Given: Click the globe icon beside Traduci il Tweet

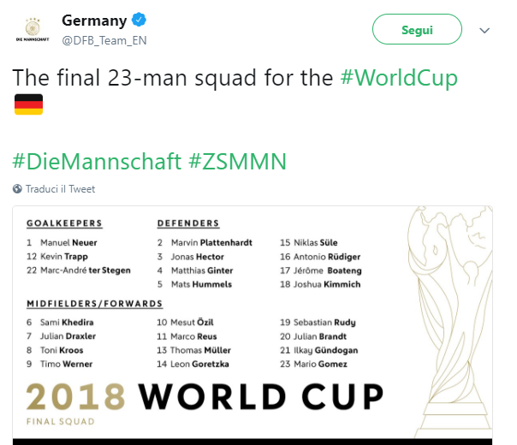Looking at the screenshot, I should click(17, 188).
